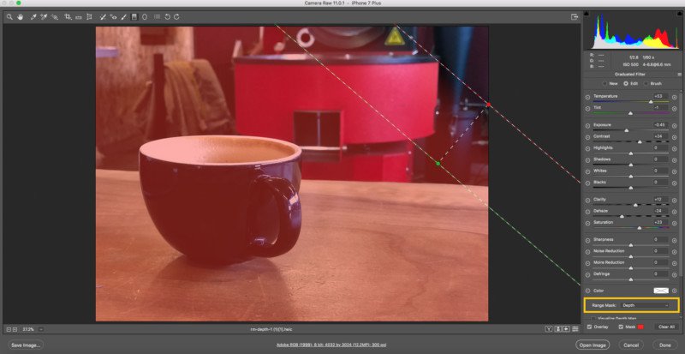The height and width of the screenshot is (354, 685).
Task: Select the Crop tool
Action: pyautogui.click(x=68, y=17)
